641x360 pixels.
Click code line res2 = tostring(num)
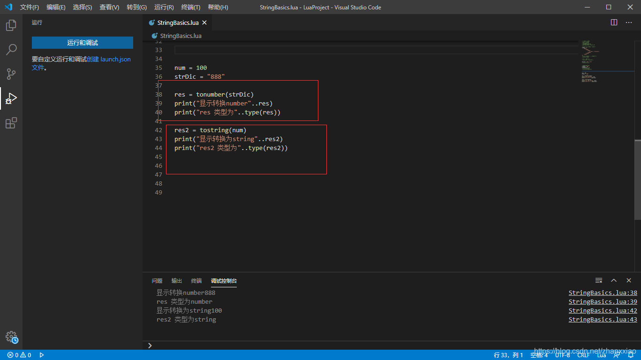[x=210, y=130]
